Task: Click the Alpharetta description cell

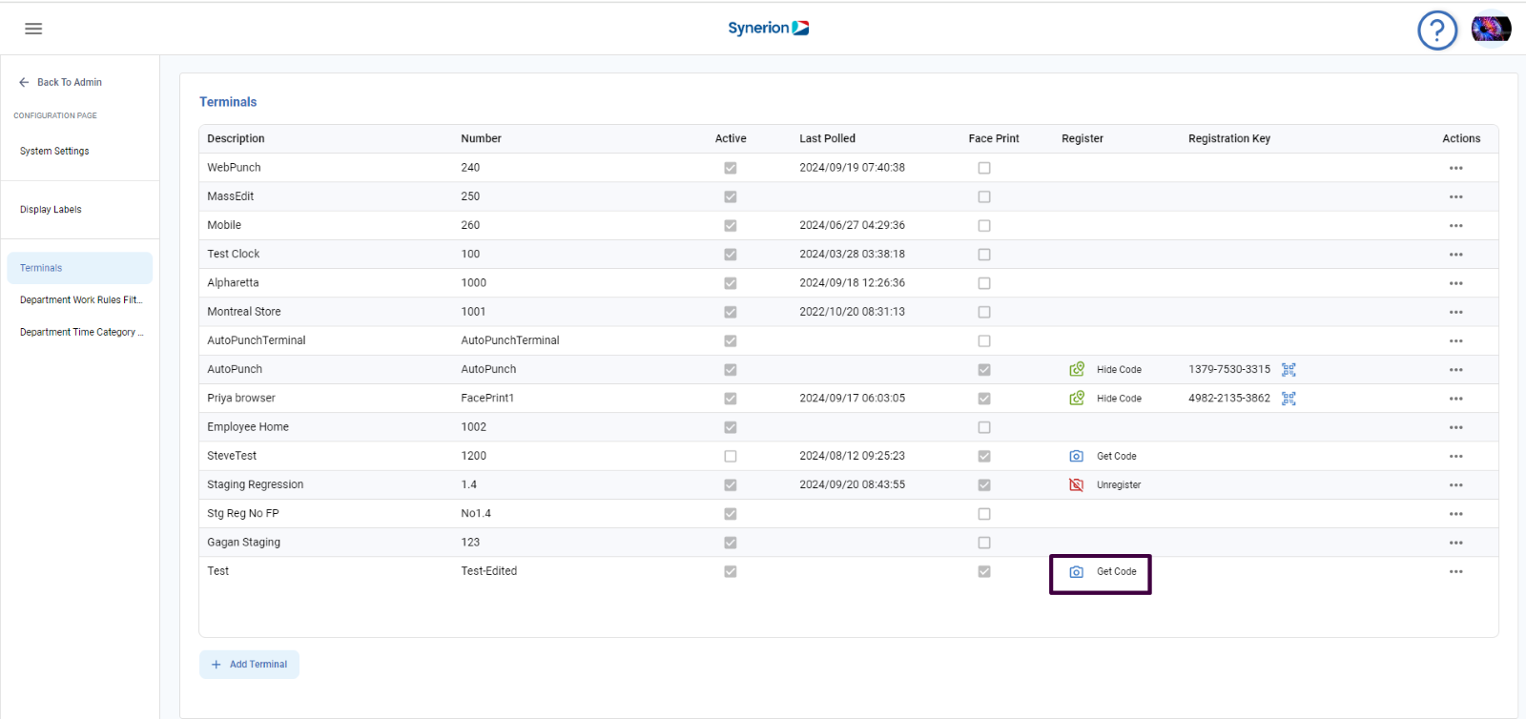Action: 233,283
